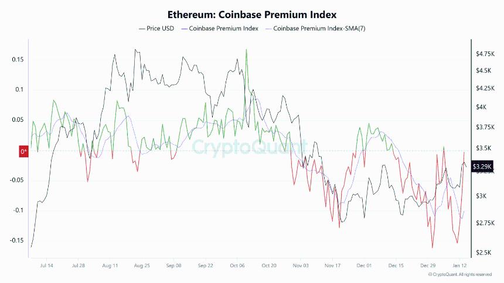The width and height of the screenshot is (504, 283).
Task: Click the $2.5K right axis label
Action: [484, 253]
